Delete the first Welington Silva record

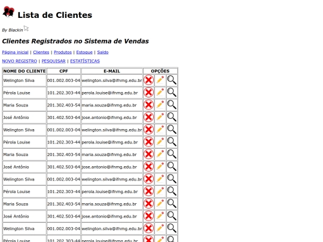tap(148, 80)
